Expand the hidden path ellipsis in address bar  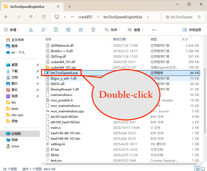[72, 17]
